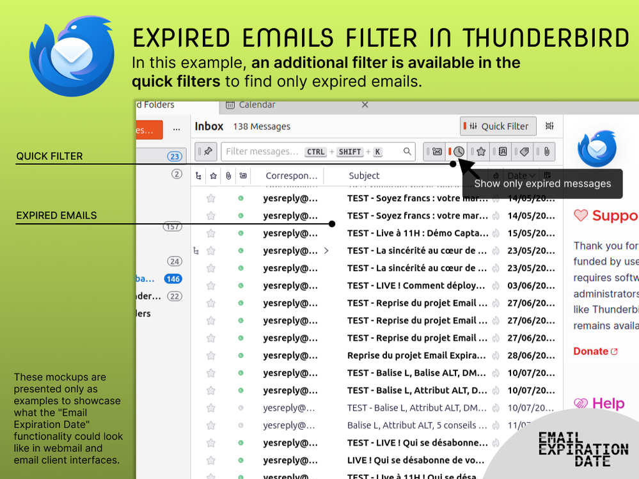Star the LIVE ! Comment déploy message
This screenshot has width=639, height=479.
click(x=210, y=285)
